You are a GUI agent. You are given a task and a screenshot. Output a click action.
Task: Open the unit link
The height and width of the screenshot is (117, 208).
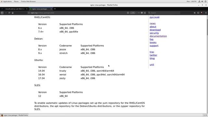click(152, 65)
